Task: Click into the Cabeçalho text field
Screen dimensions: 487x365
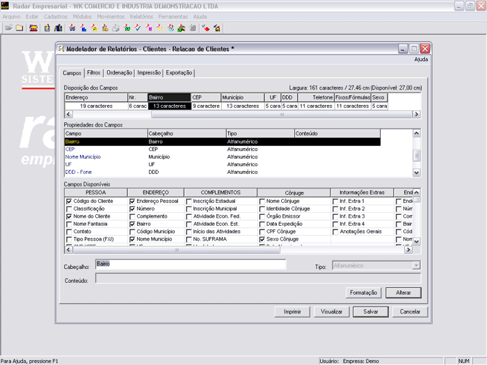Action: tap(190, 264)
